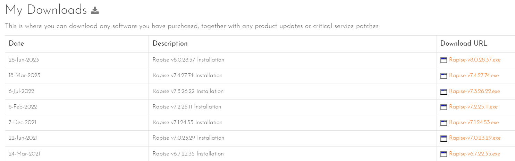Screen dimensions: 515x161
Task: Get the Rapise-v7.1.24.53.exe file link
Action: (474, 122)
